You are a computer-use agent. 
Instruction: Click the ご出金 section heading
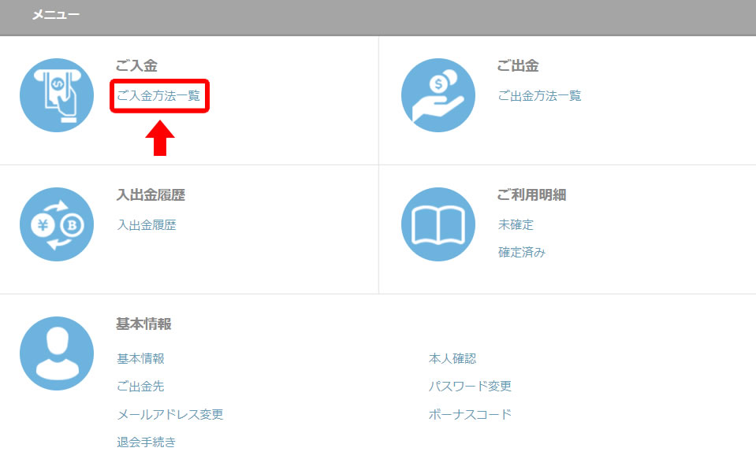point(518,65)
